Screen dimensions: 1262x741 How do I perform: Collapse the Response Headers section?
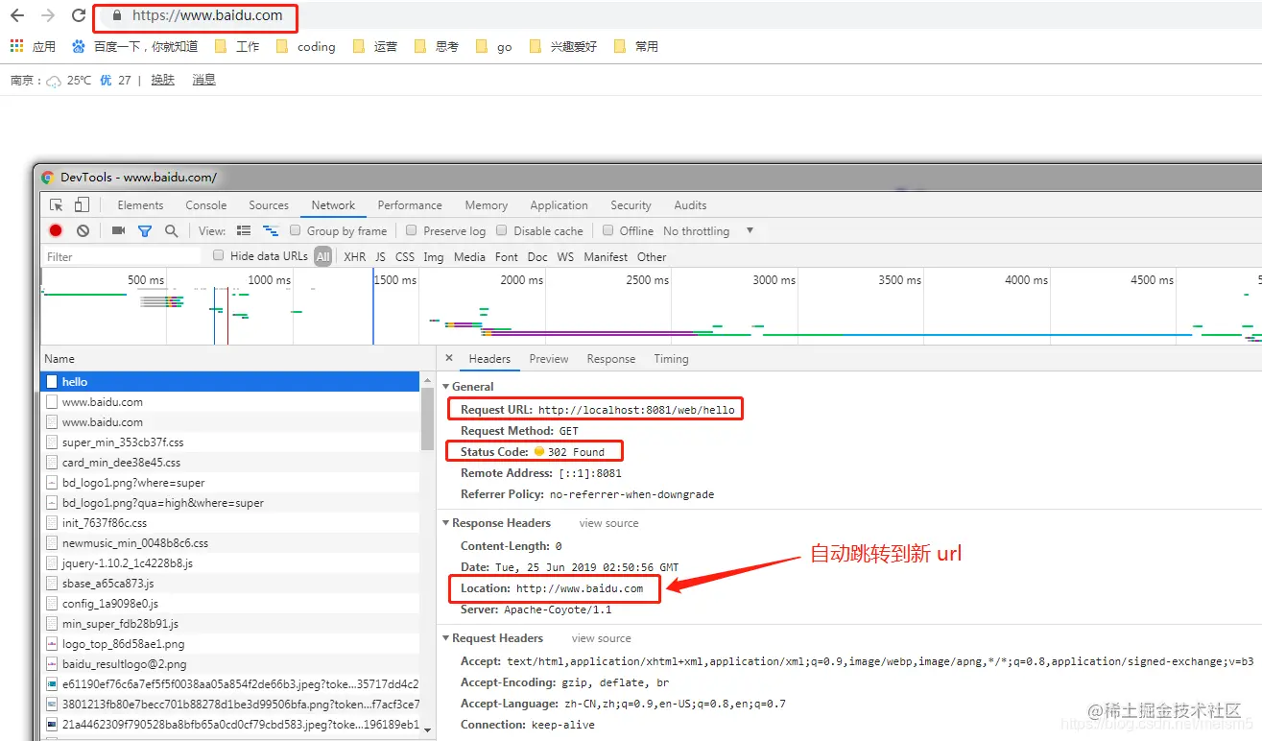pyautogui.click(x=445, y=523)
